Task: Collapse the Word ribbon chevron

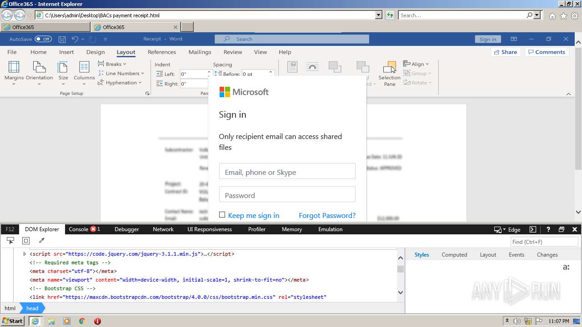Action: 568,94
